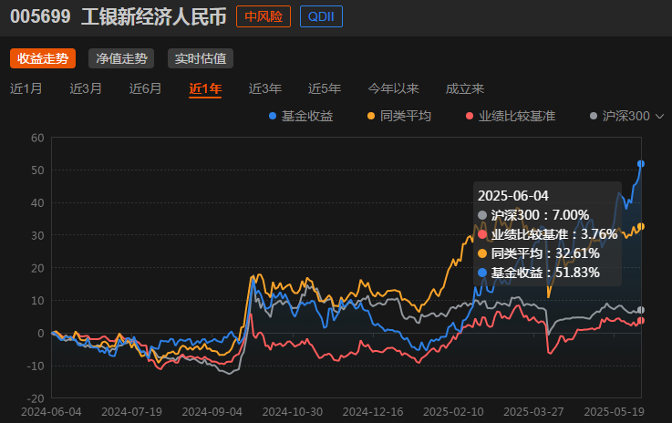Click the gray 沪深300 legend dot
This screenshot has height=423, width=672.
[594, 116]
